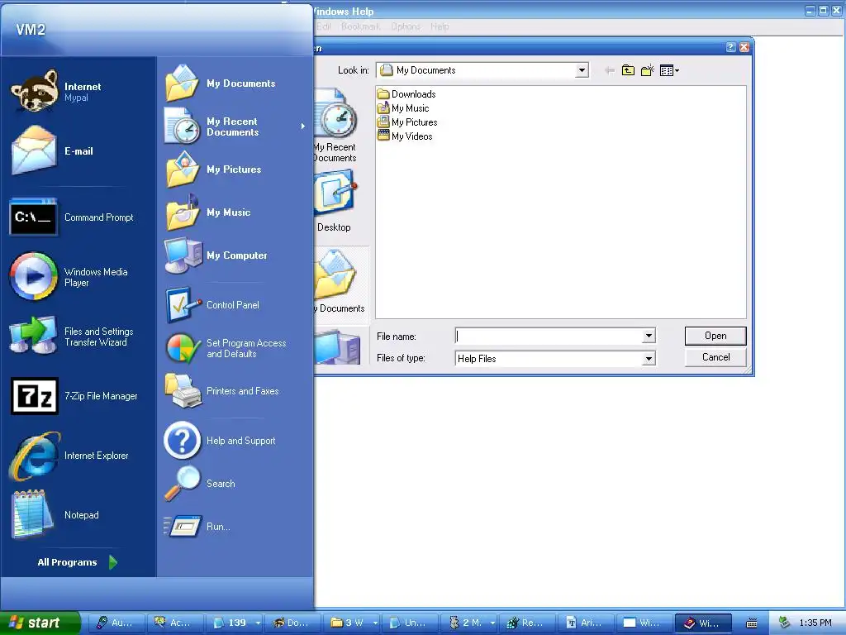Click the Cancel button
Viewport: 846px width, 635px height.
[715, 357]
